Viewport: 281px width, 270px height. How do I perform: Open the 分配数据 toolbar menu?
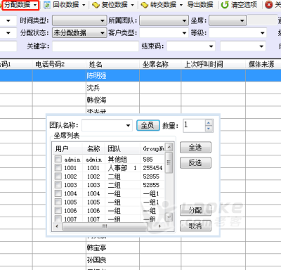pyautogui.click(x=20, y=5)
